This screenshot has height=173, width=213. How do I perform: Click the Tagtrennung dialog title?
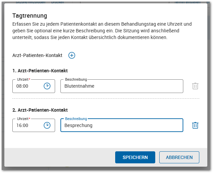[x=30, y=16]
